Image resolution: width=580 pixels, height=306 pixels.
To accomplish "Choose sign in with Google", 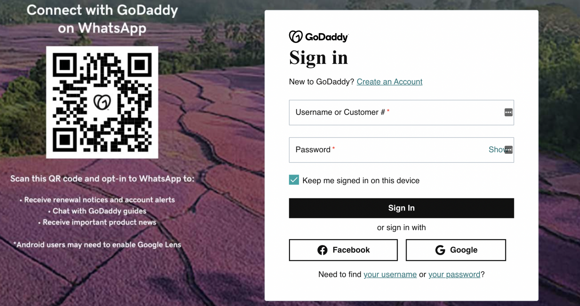I will point(455,250).
